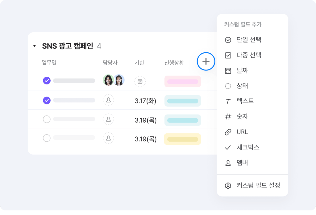Check the third task's empty circle

pos(47,120)
